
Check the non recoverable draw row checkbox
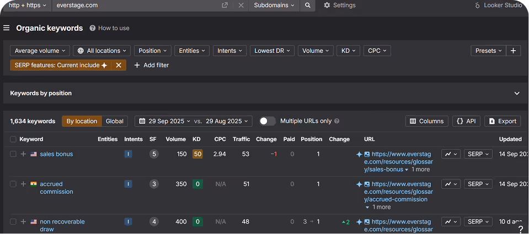pos(13,221)
